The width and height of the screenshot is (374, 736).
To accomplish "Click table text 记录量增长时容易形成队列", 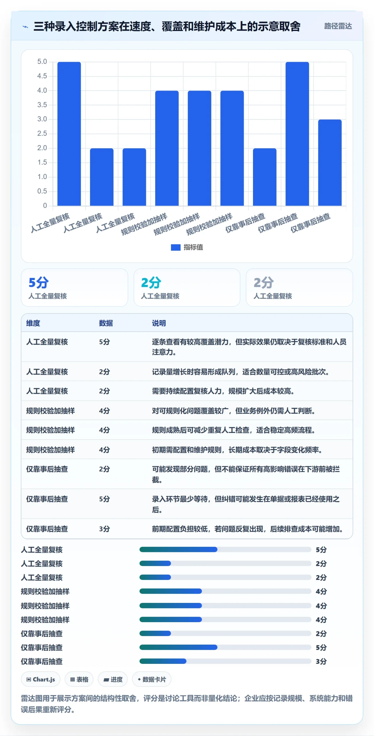I will click(x=193, y=372).
